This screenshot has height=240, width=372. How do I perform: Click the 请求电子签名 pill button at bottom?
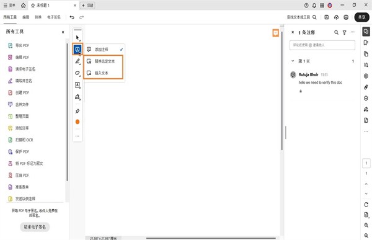pos(35,227)
